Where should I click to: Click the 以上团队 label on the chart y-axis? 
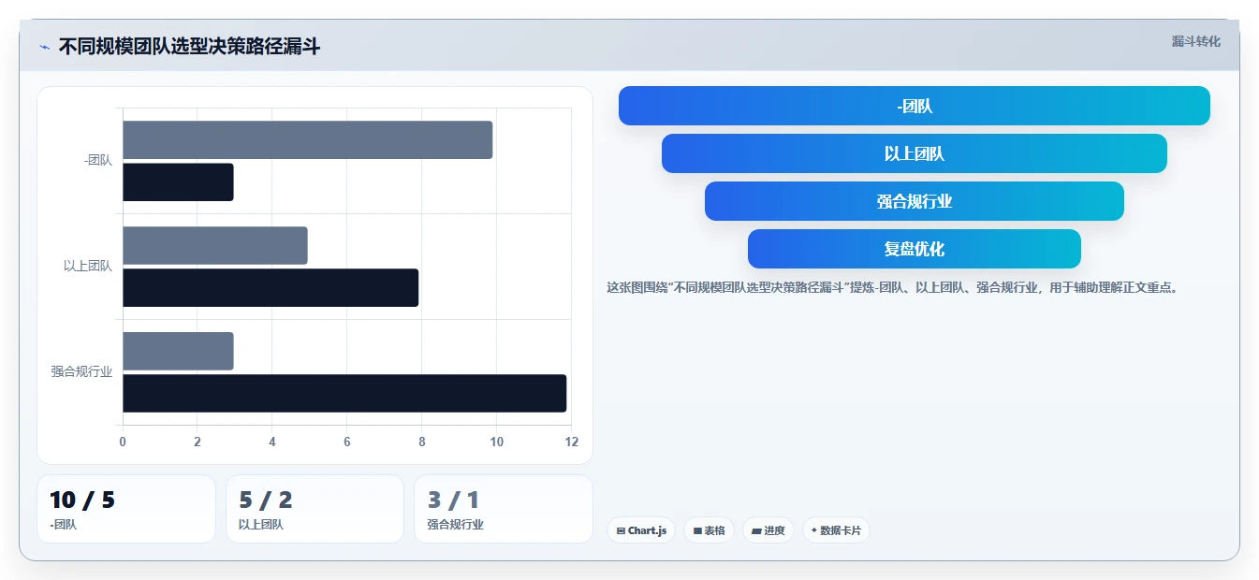tap(88, 266)
